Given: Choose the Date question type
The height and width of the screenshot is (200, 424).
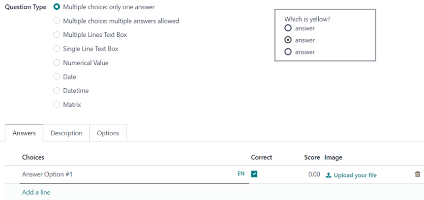Looking at the screenshot, I should 57,77.
